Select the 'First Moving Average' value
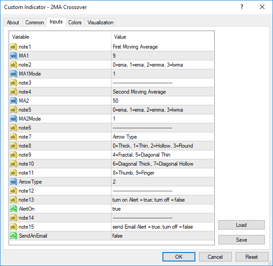 pos(135,47)
